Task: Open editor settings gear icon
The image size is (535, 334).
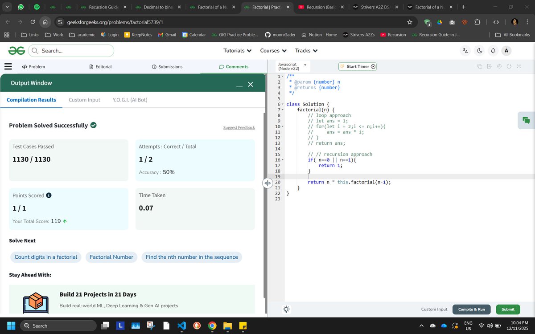Action: [x=499, y=66]
